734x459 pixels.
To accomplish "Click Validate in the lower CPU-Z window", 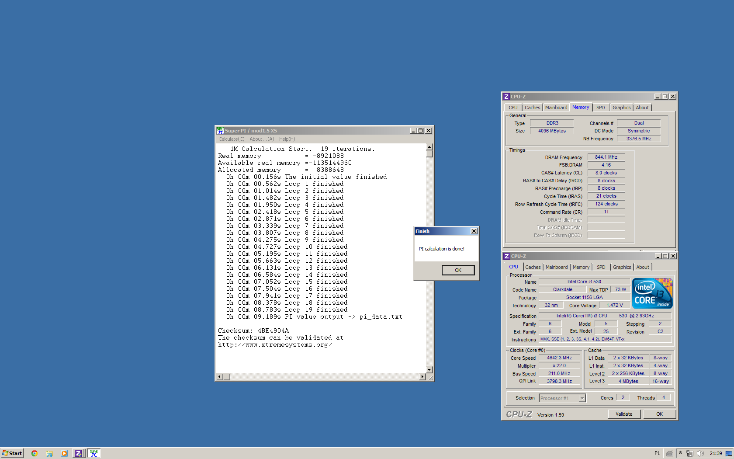I will pyautogui.click(x=624, y=414).
